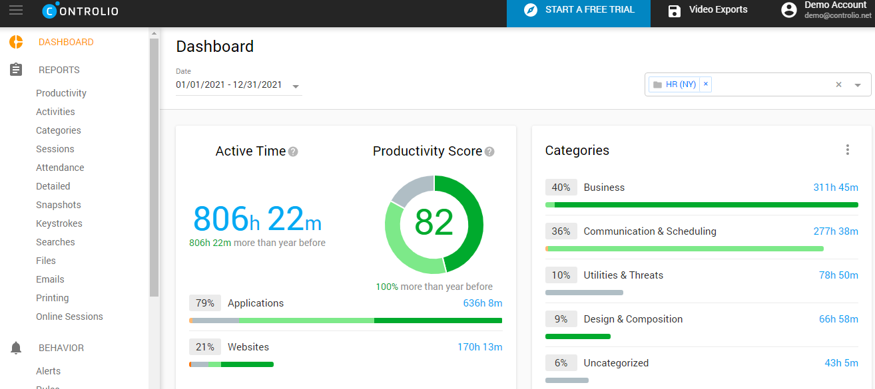Click the Uncategorized 43h 5m value
The image size is (875, 389).
coord(842,363)
